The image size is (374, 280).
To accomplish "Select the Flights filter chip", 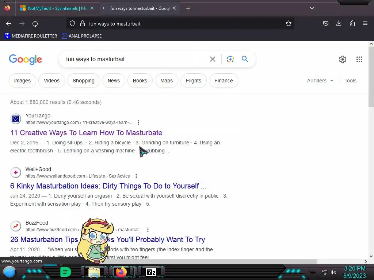I will (x=194, y=81).
